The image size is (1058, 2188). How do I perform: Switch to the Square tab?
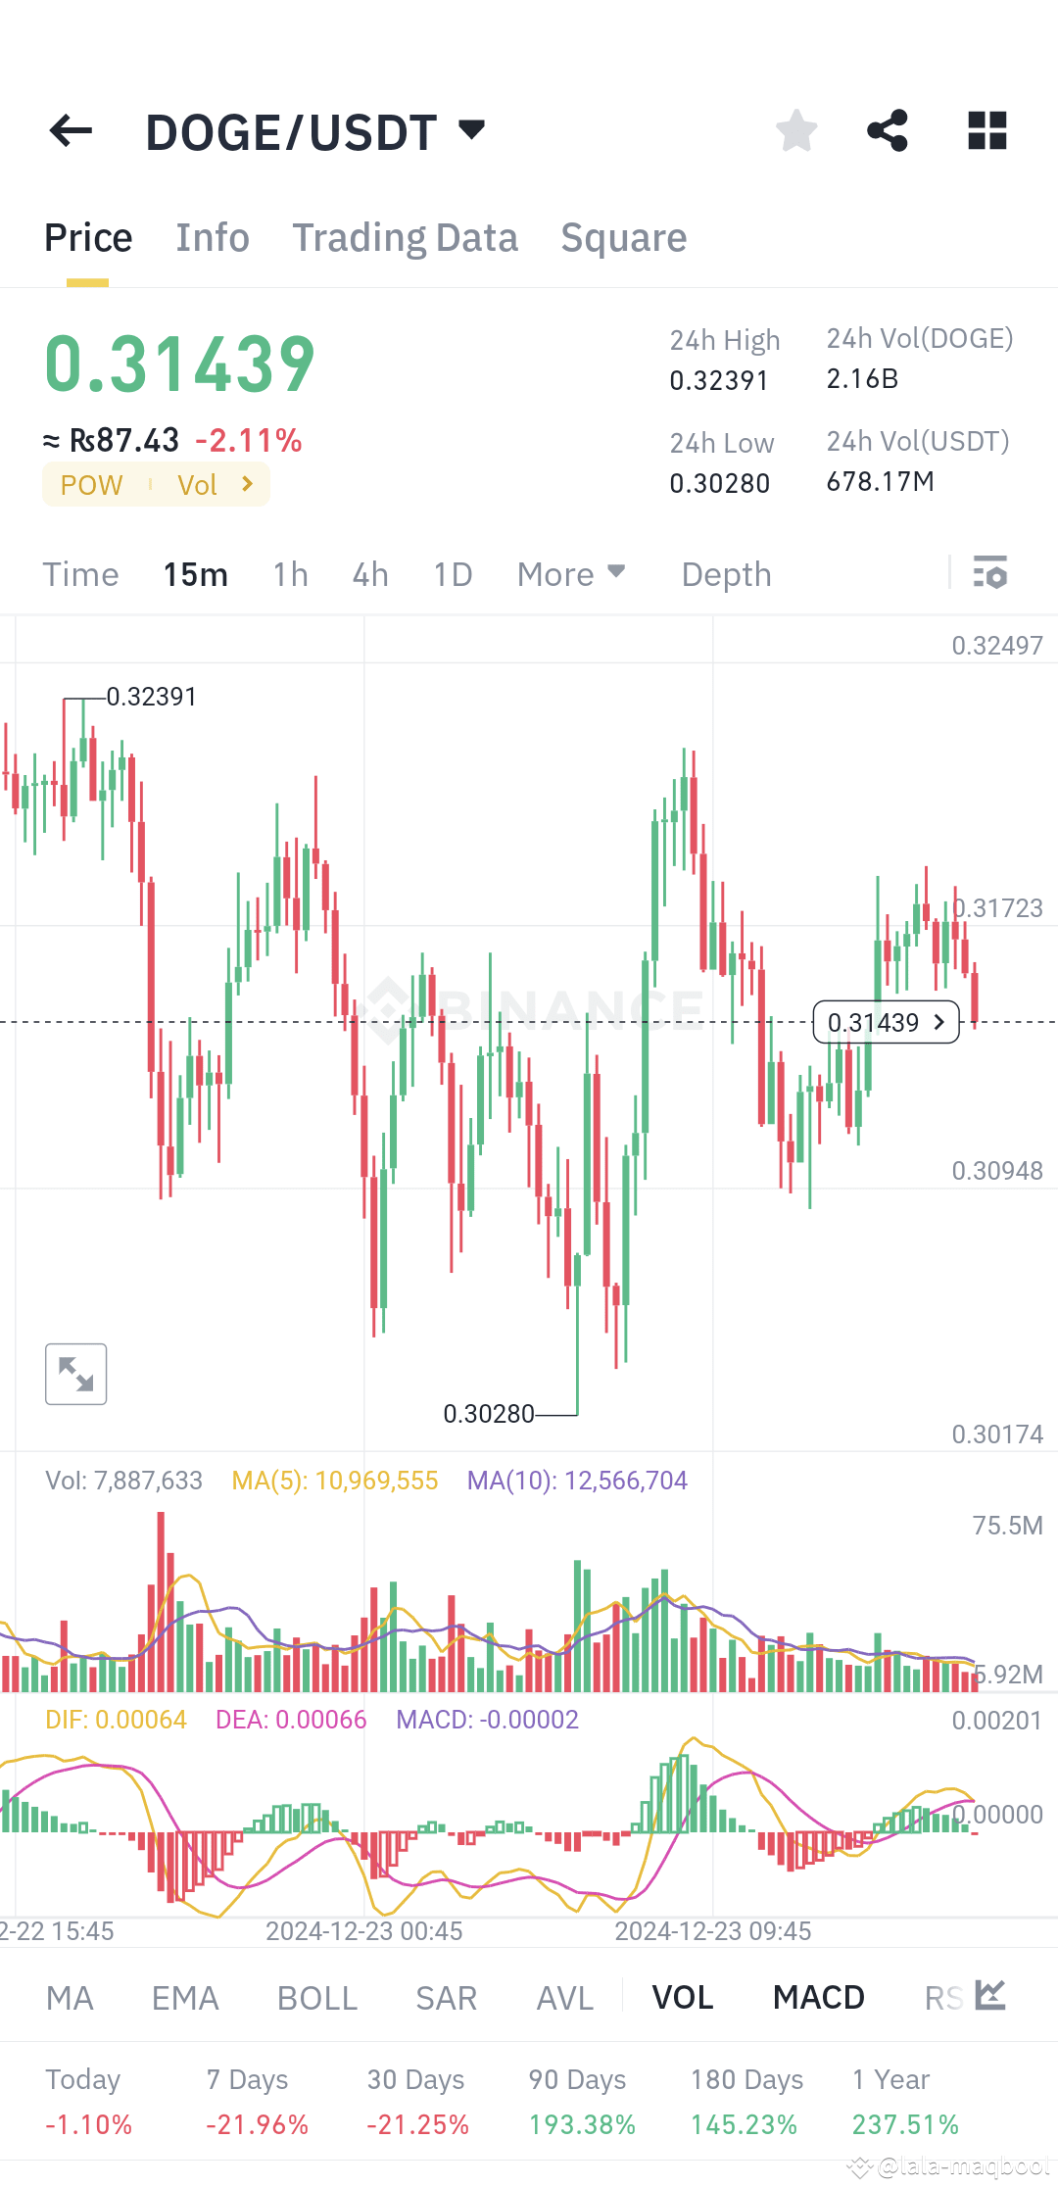tap(623, 237)
